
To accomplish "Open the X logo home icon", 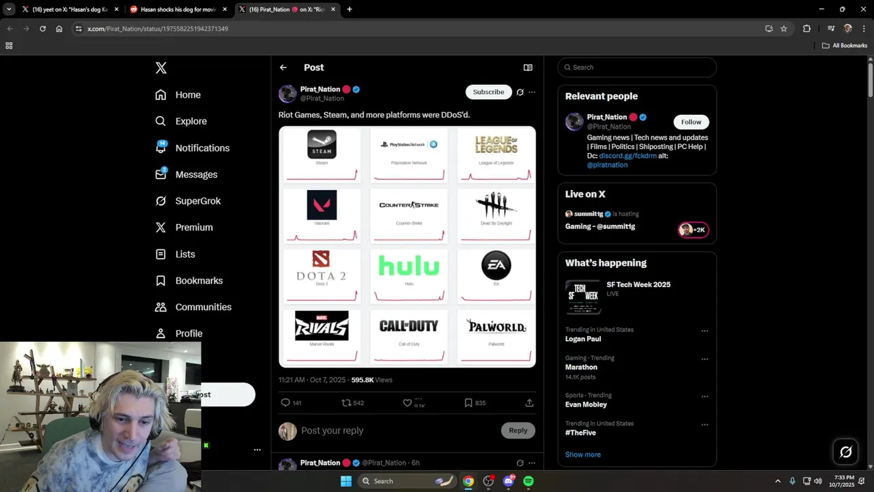I will 161,68.
